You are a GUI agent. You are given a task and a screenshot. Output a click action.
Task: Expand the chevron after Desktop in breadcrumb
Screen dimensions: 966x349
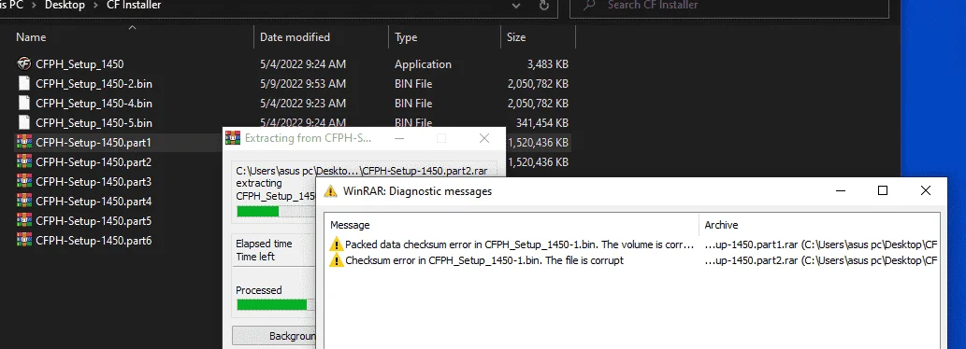click(x=95, y=6)
